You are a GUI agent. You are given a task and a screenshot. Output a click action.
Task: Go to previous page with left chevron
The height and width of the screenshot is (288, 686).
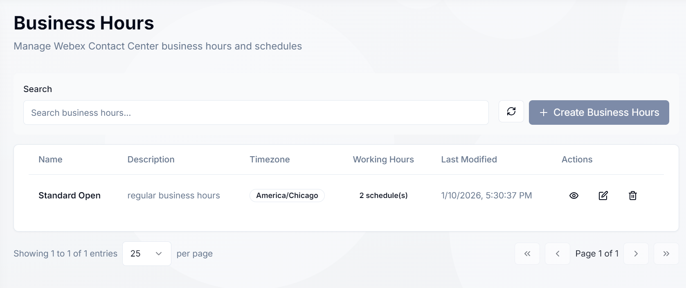coord(557,254)
